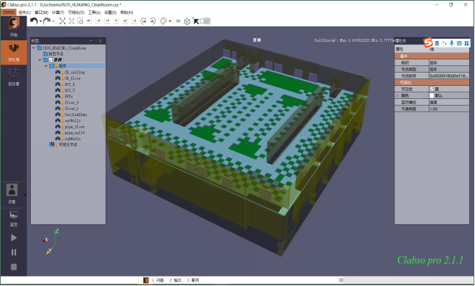The image size is (475, 286).
Task: Click the user account sidebar icon
Action: point(12,190)
